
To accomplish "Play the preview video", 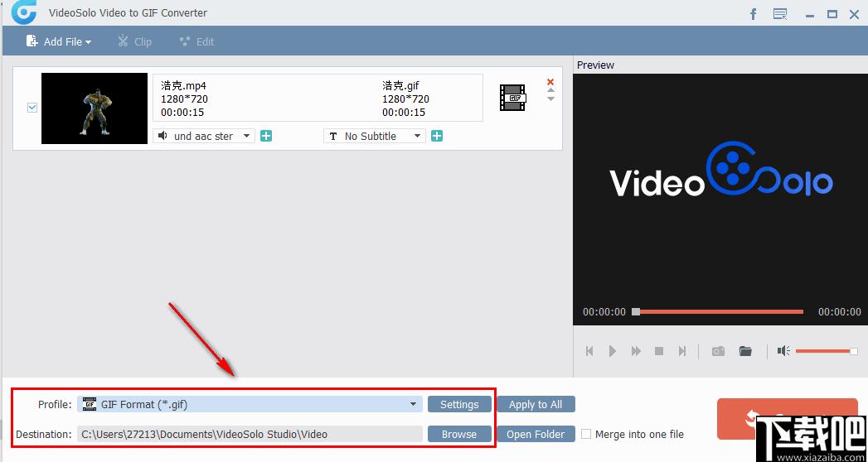I will (x=613, y=351).
